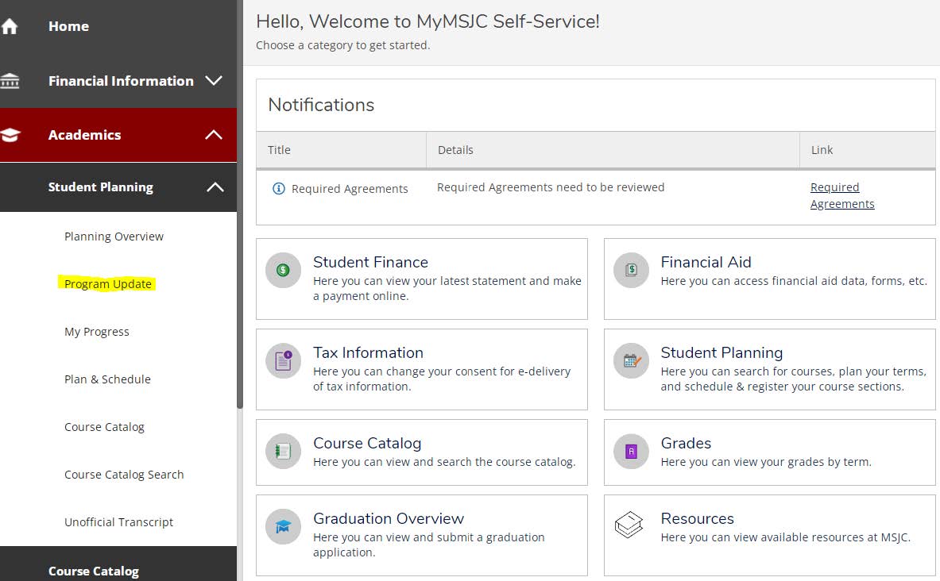
Task: Open the Course Catalog tile heading
Action: coord(367,443)
